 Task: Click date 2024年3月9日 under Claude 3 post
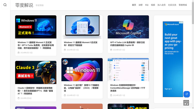(26, 98)
